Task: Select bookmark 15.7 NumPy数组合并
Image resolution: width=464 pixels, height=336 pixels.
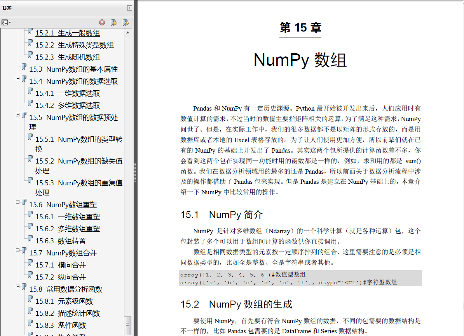Action: (63, 253)
